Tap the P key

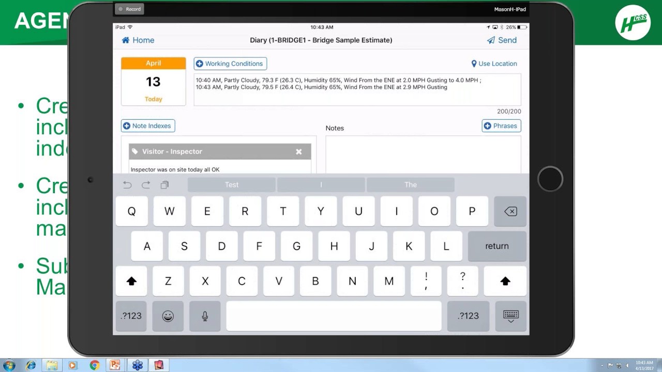[472, 211]
